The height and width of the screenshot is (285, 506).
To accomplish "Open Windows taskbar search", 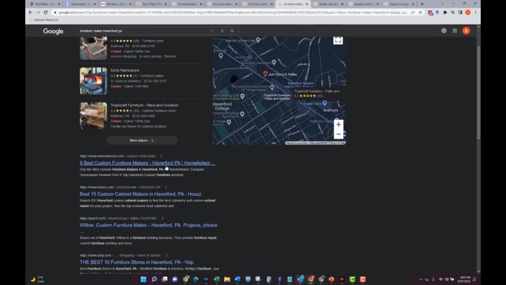I will click(154, 279).
